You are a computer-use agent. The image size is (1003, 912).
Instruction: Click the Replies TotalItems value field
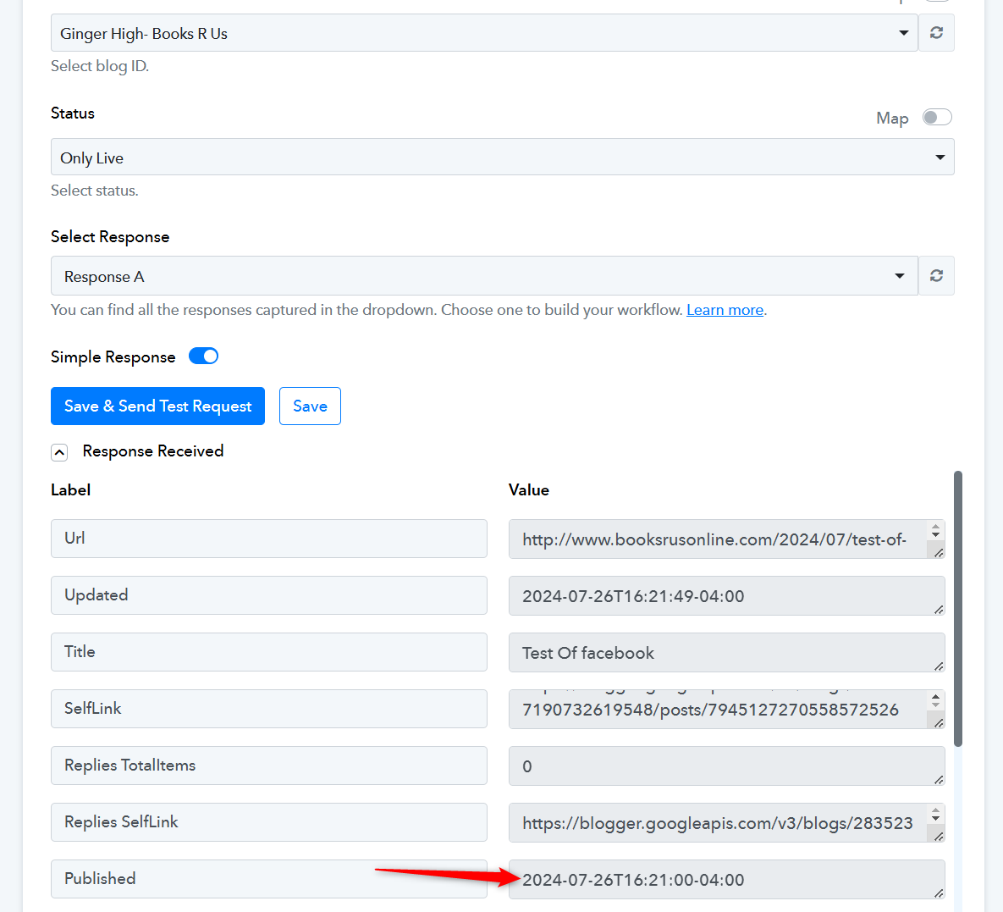727,766
